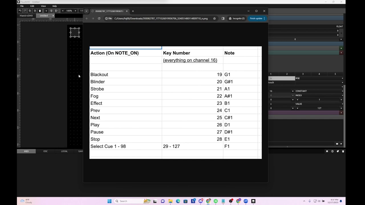Click the pause icon in bottom-right log panel

(327, 151)
